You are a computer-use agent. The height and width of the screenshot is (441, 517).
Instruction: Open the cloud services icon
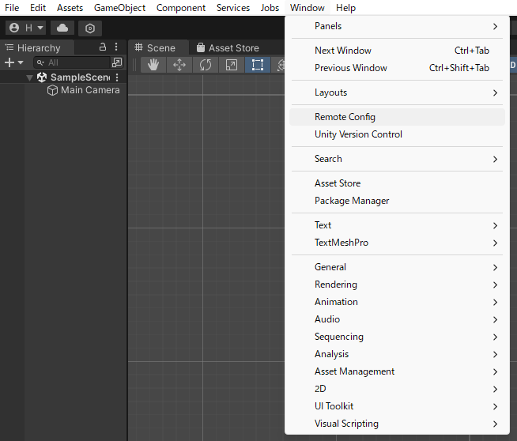62,28
